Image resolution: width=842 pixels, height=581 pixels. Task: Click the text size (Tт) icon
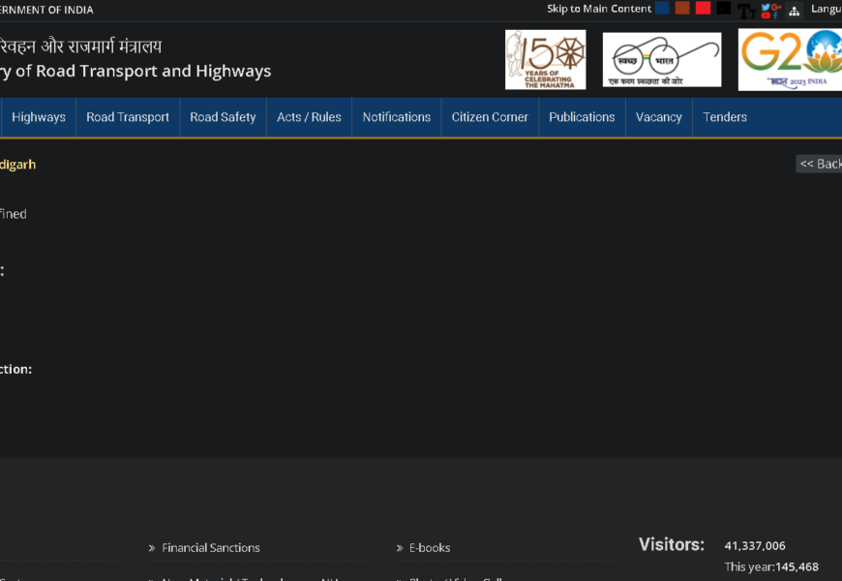(746, 11)
